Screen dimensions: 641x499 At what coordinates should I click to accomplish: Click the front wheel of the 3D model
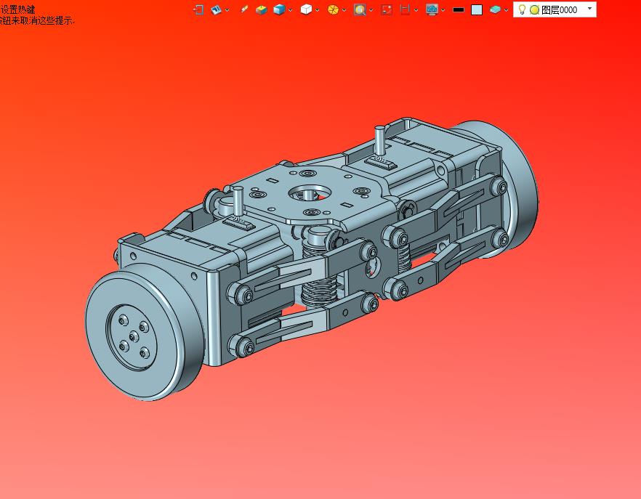click(x=144, y=332)
